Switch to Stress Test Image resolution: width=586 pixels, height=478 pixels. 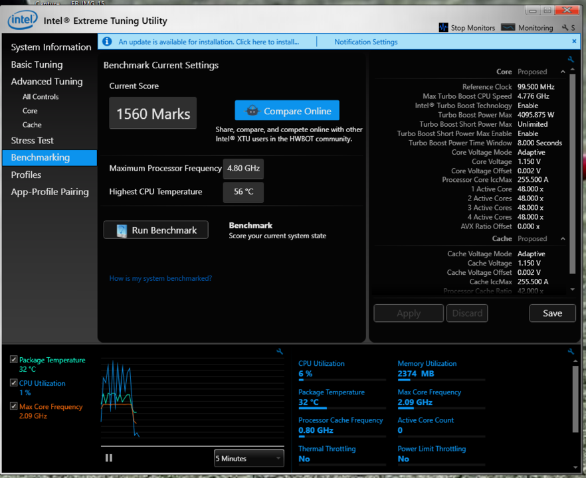[x=32, y=141]
